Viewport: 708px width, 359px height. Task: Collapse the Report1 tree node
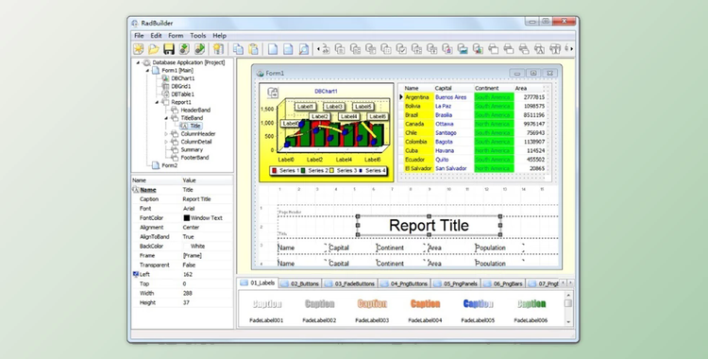tap(157, 102)
